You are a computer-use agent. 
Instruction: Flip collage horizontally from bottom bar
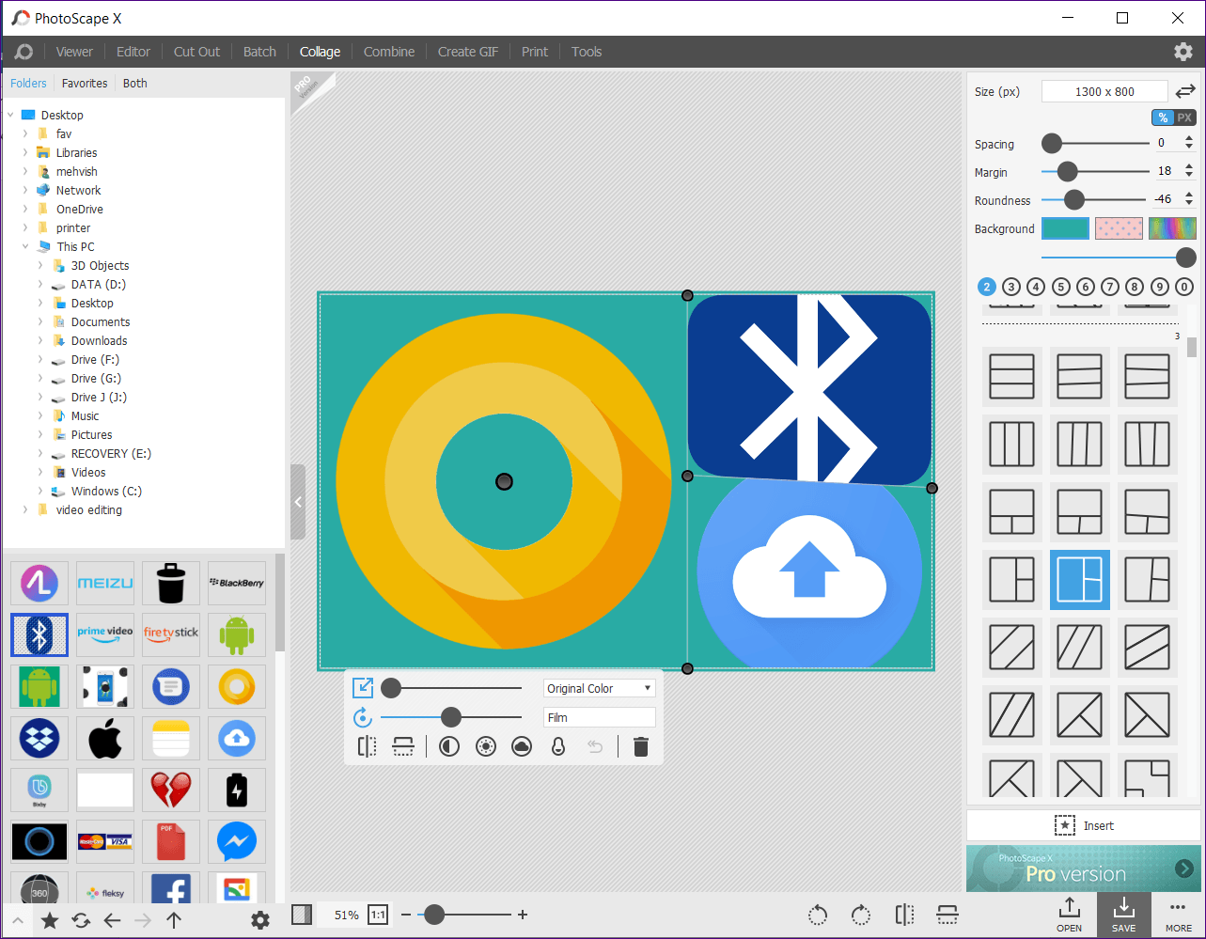point(905,915)
